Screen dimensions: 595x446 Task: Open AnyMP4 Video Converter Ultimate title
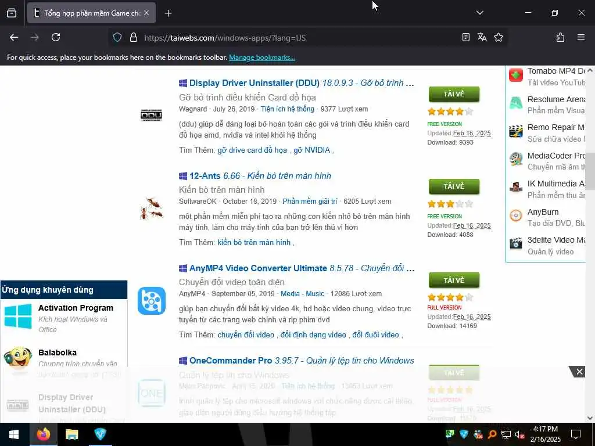(258, 268)
